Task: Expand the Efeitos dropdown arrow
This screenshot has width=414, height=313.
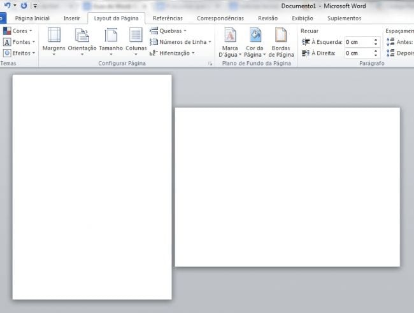Action: [x=34, y=53]
